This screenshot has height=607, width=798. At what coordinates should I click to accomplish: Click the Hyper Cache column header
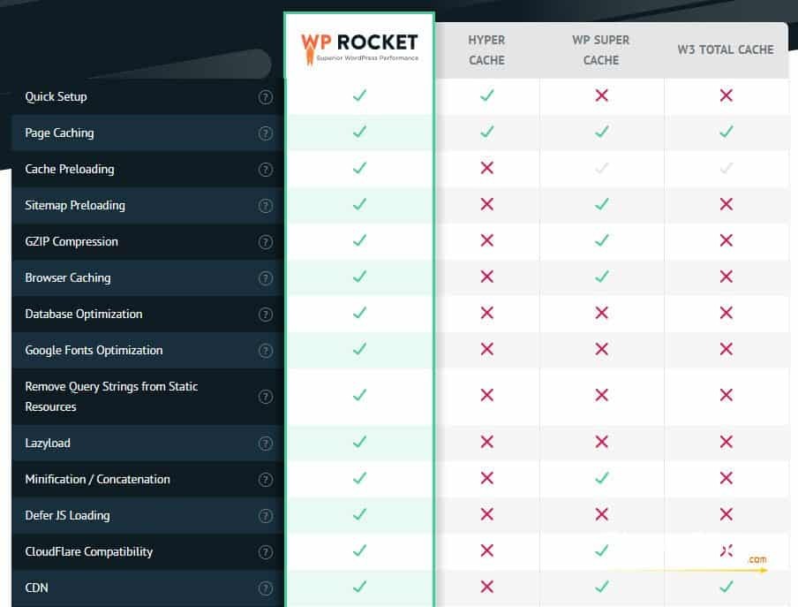(x=486, y=49)
